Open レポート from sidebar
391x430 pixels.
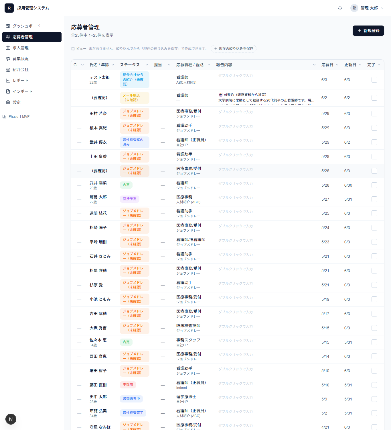[x=32, y=81]
